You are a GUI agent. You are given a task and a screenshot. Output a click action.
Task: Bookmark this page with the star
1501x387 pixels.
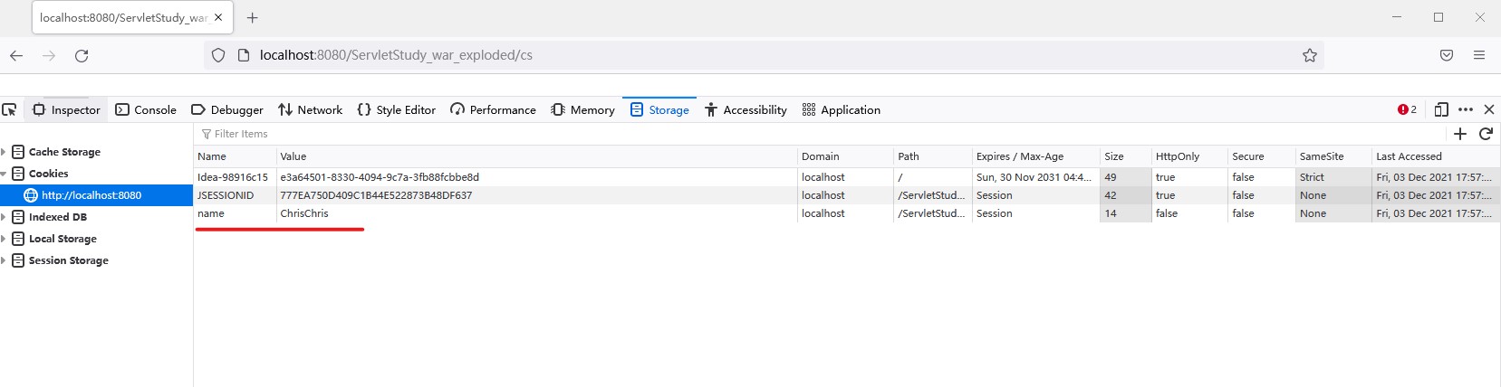point(1309,55)
